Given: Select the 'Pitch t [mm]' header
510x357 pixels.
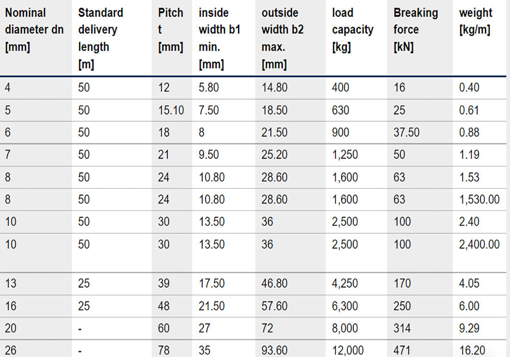Looking at the screenshot, I should [x=170, y=30].
